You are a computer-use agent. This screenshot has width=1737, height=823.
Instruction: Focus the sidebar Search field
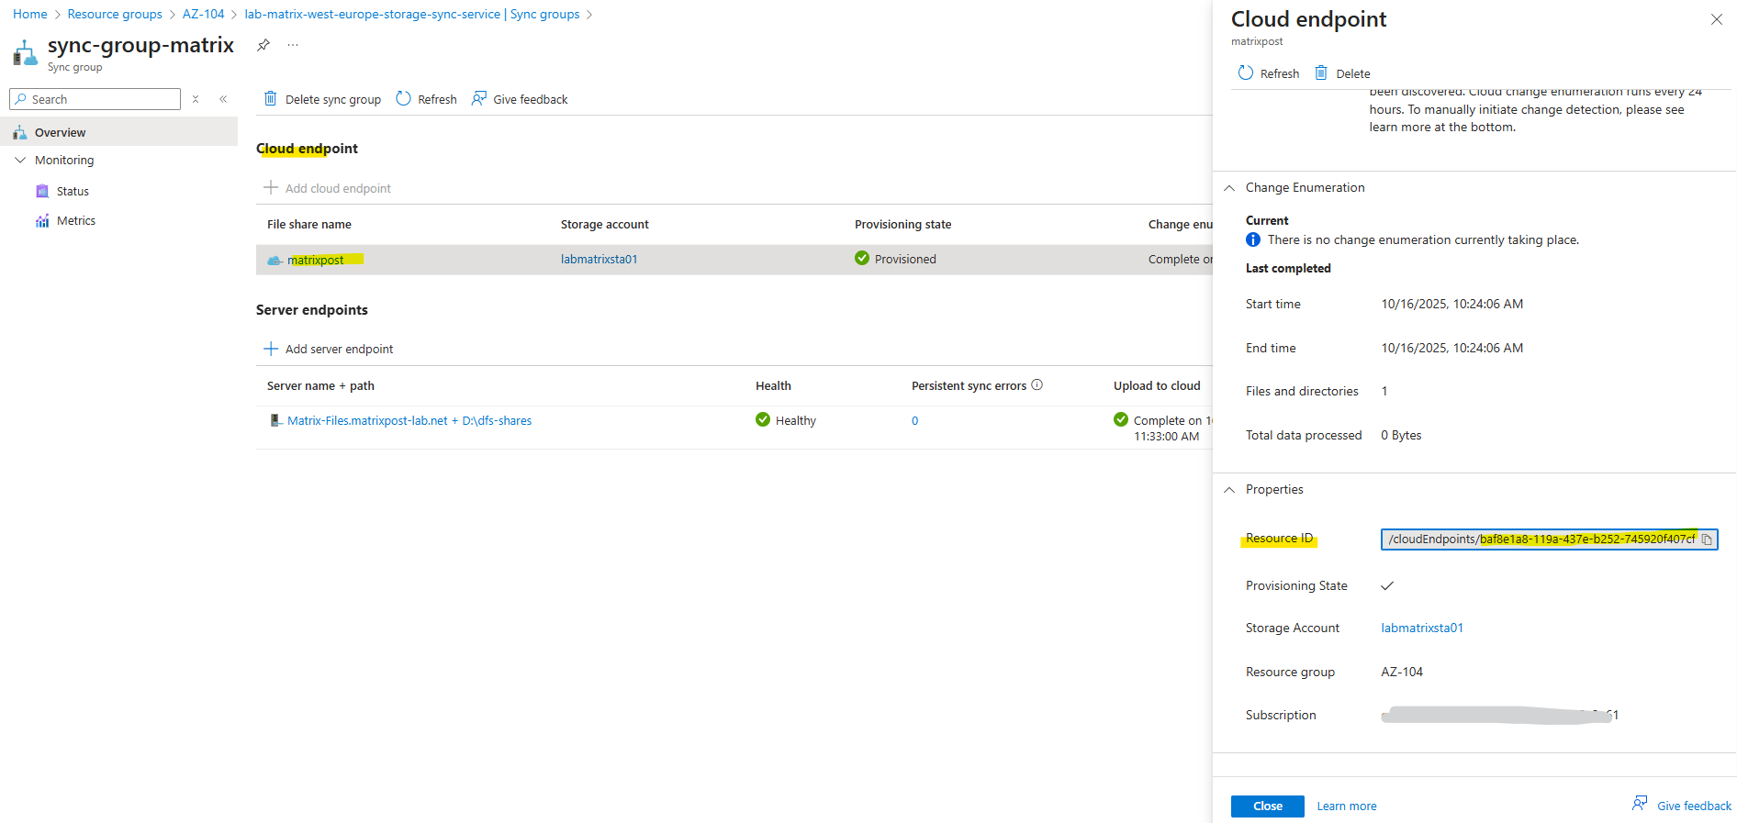click(95, 99)
